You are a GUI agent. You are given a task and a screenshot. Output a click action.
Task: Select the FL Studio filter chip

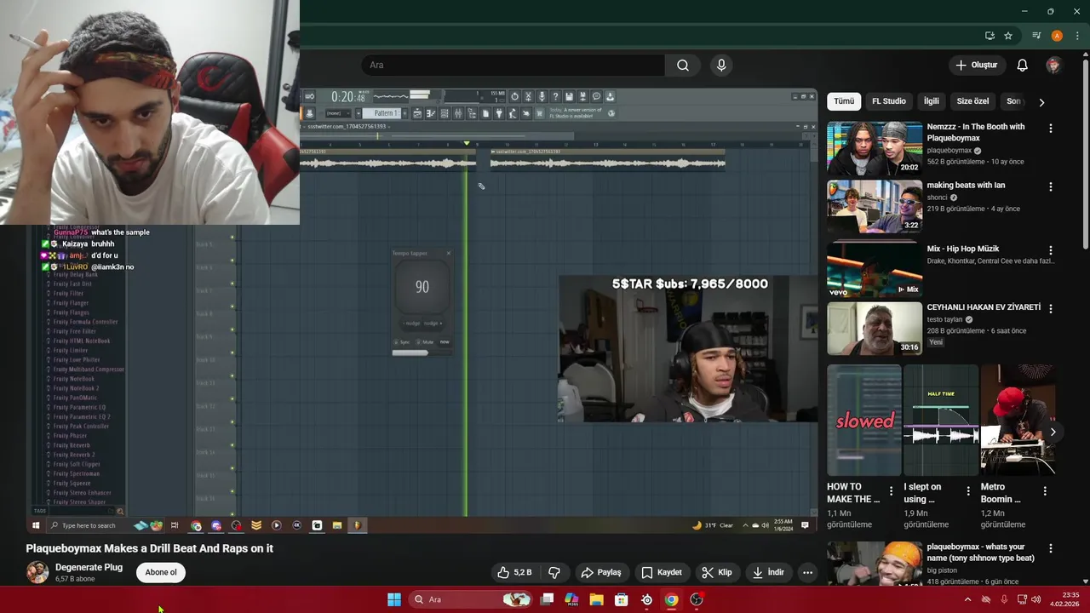889,101
